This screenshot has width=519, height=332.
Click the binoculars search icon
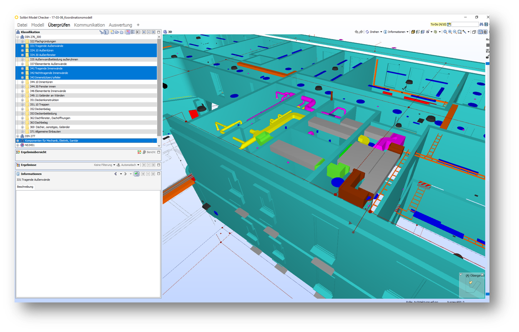click(x=481, y=24)
